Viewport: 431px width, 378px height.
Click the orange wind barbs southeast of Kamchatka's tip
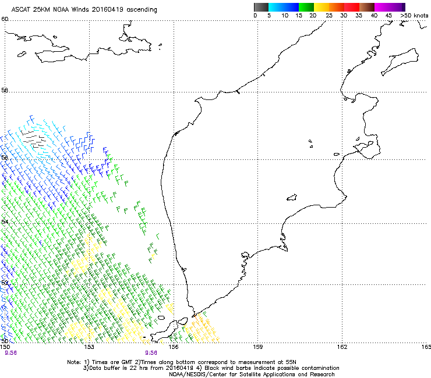(x=203, y=328)
